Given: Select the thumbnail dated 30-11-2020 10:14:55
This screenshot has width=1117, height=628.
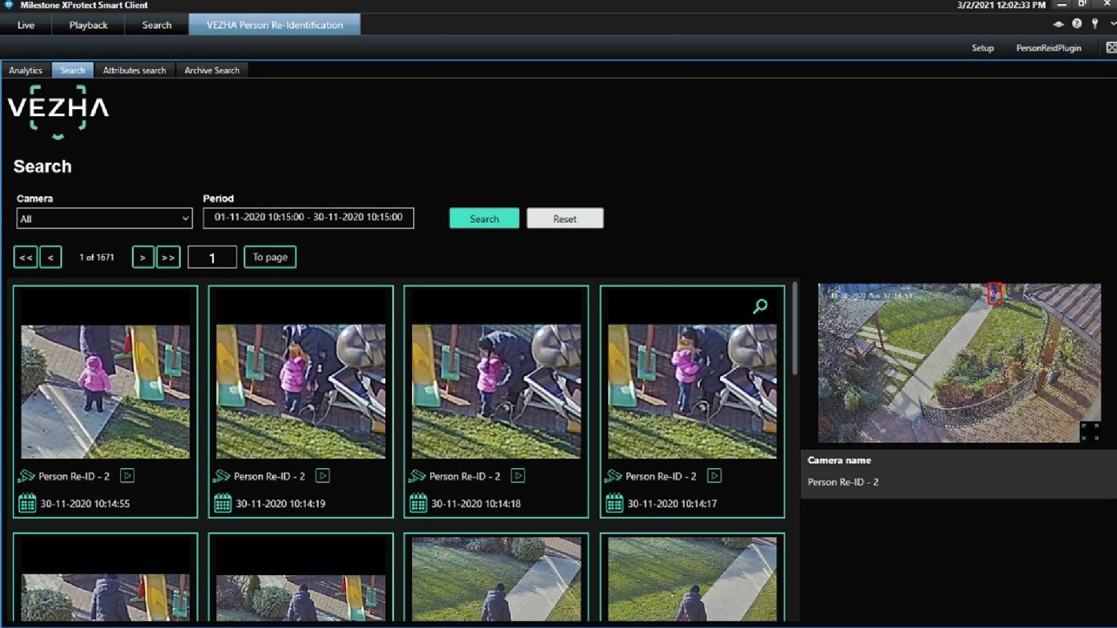Looking at the screenshot, I should pos(105,391).
